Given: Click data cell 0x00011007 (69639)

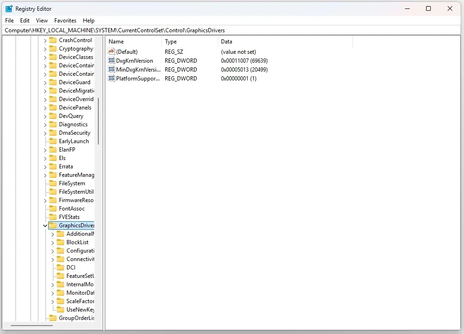Looking at the screenshot, I should click(x=244, y=61).
